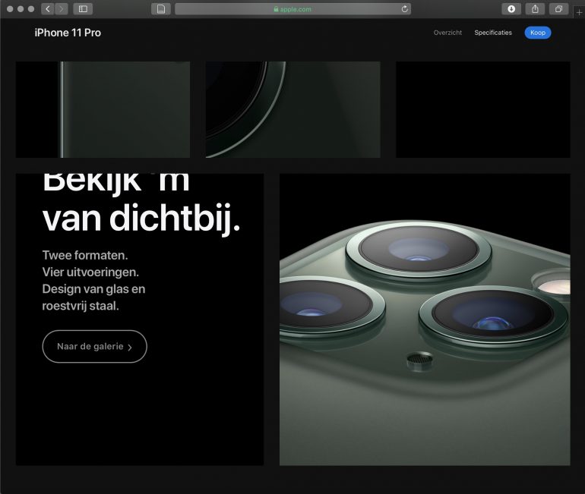Image resolution: width=585 pixels, height=494 pixels.
Task: Go back with Safari's back arrow
Action: 48,9
